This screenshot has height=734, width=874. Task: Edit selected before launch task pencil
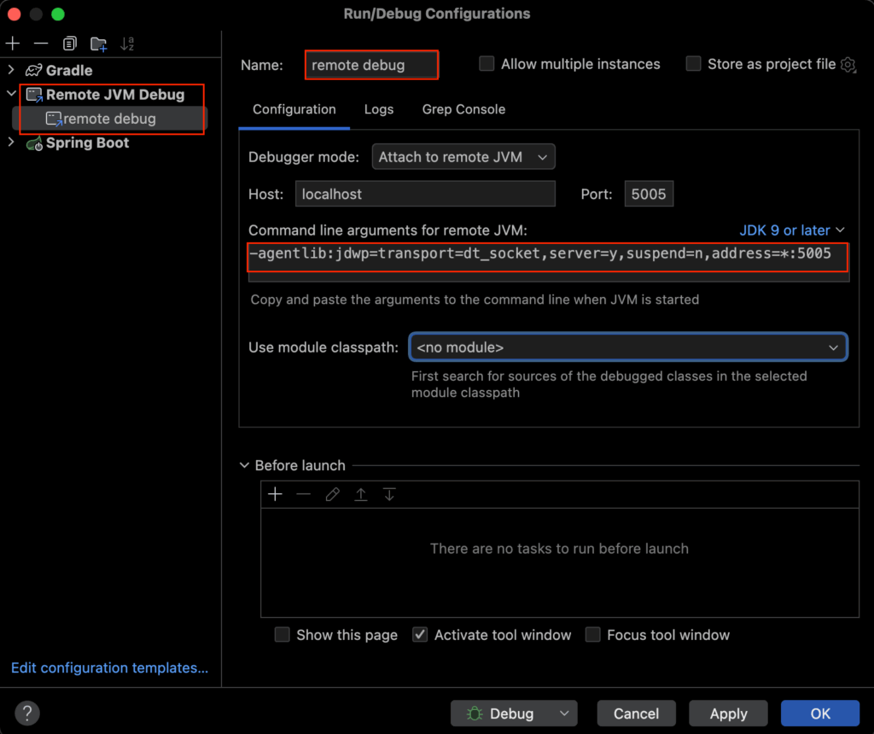(x=332, y=494)
